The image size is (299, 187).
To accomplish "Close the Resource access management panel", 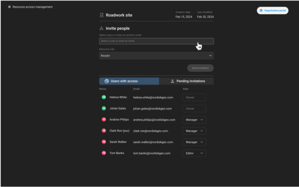I will coord(9,7).
